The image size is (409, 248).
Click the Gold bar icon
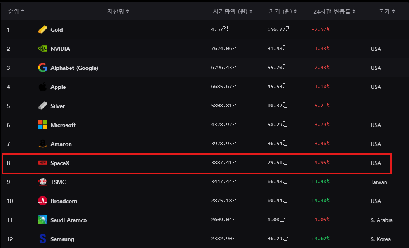tap(42, 30)
